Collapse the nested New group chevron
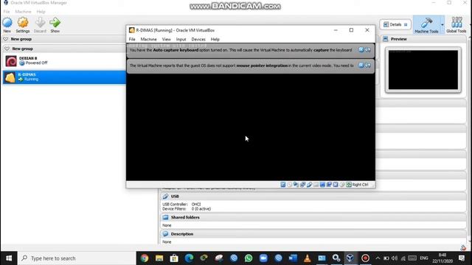This screenshot has width=472, height=265. (7, 49)
